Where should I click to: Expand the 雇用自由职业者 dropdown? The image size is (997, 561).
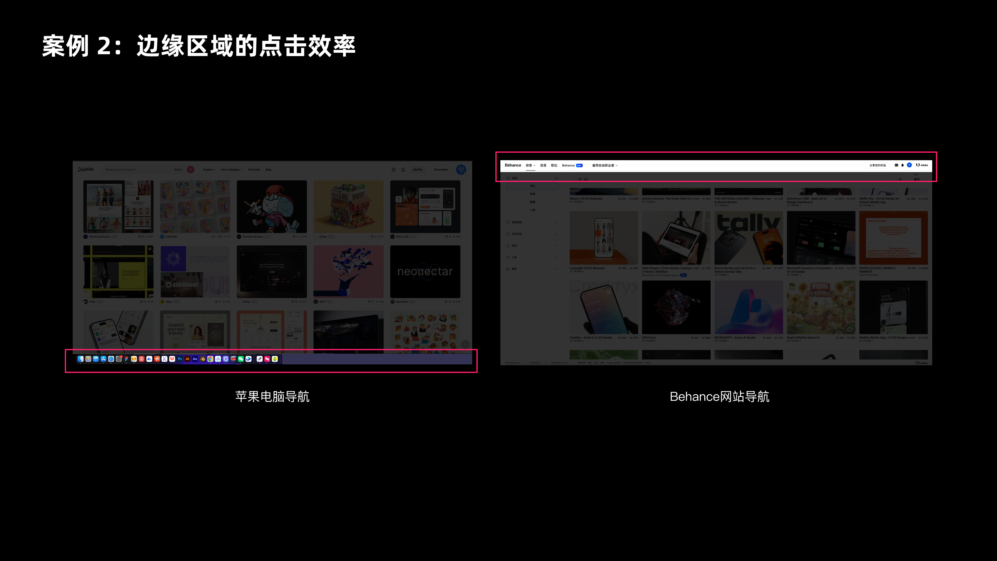coord(604,166)
